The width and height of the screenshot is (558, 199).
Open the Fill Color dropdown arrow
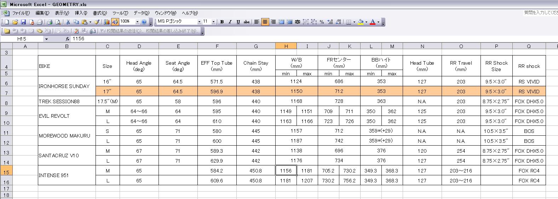tap(366, 22)
